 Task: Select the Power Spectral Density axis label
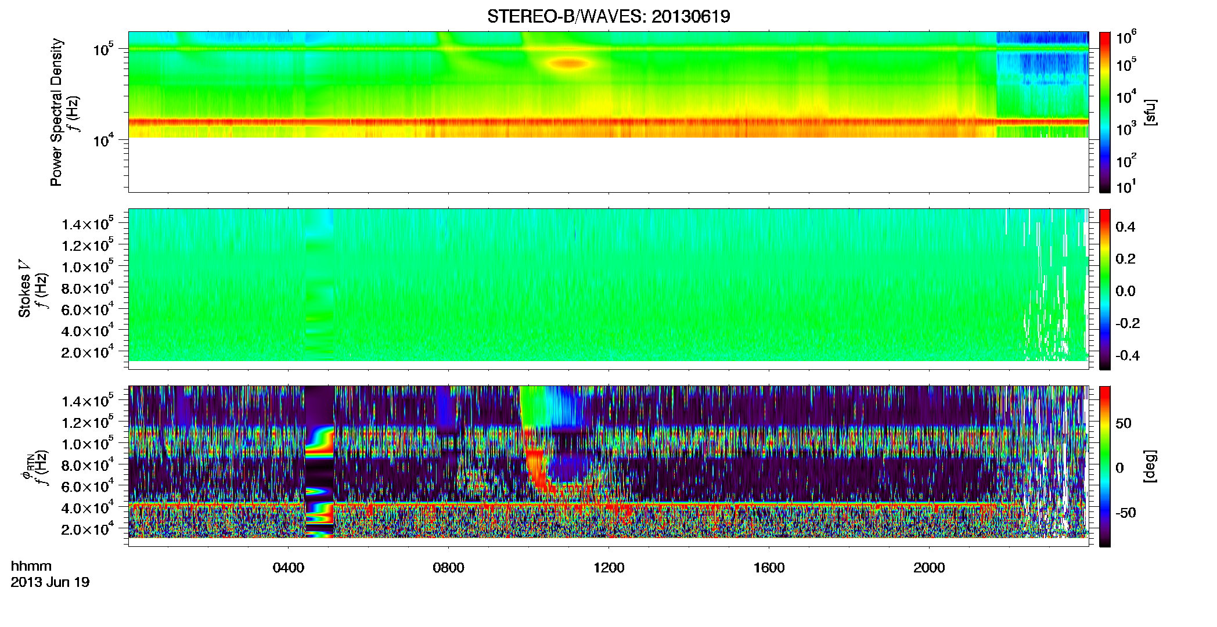(56, 112)
